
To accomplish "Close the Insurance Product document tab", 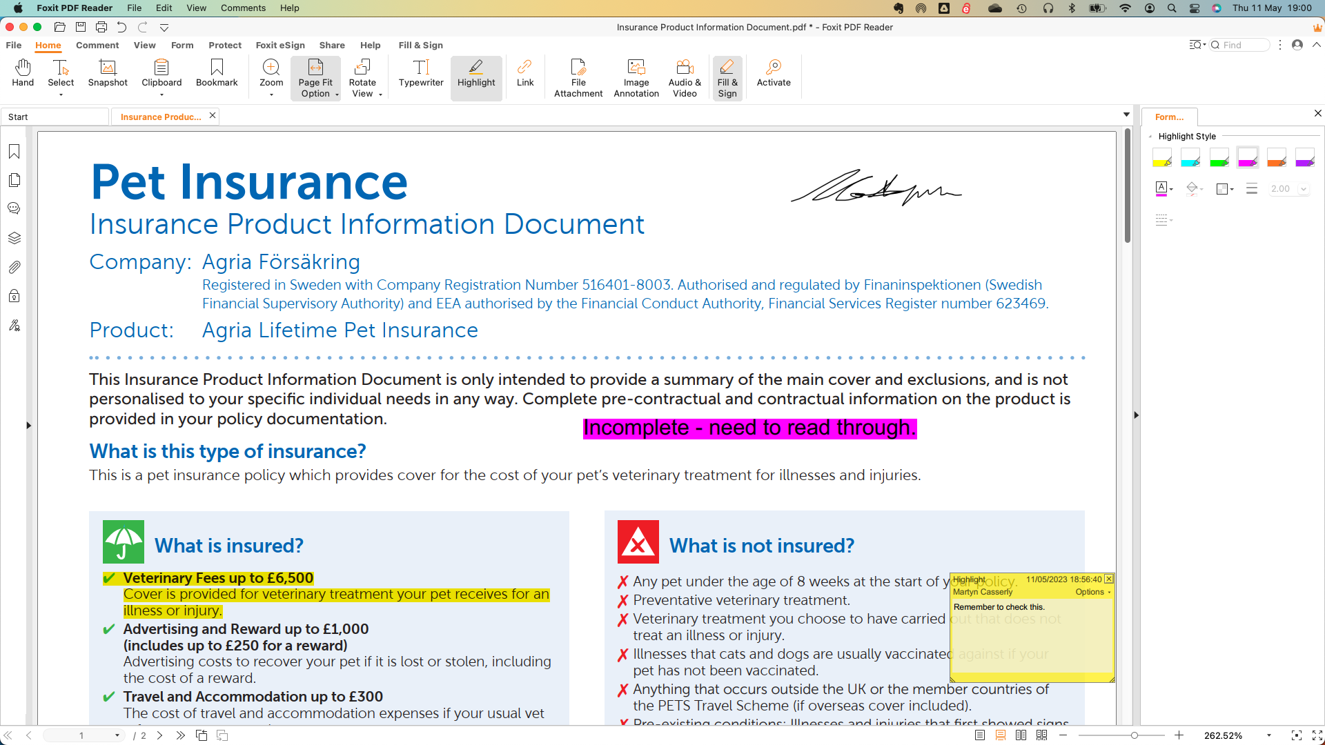I will (213, 116).
